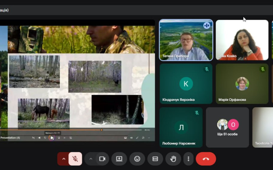Open more options three-dot menu

pos(188,159)
